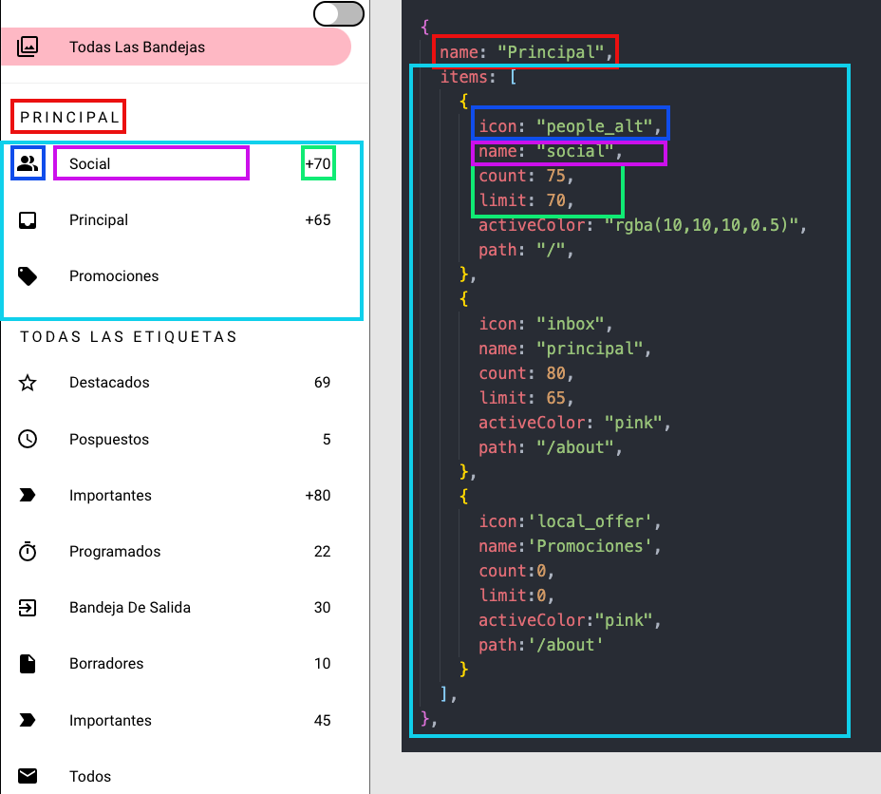Click the code line icon: "people_alt"
Viewport: 881px width, 794px height.
tap(570, 126)
